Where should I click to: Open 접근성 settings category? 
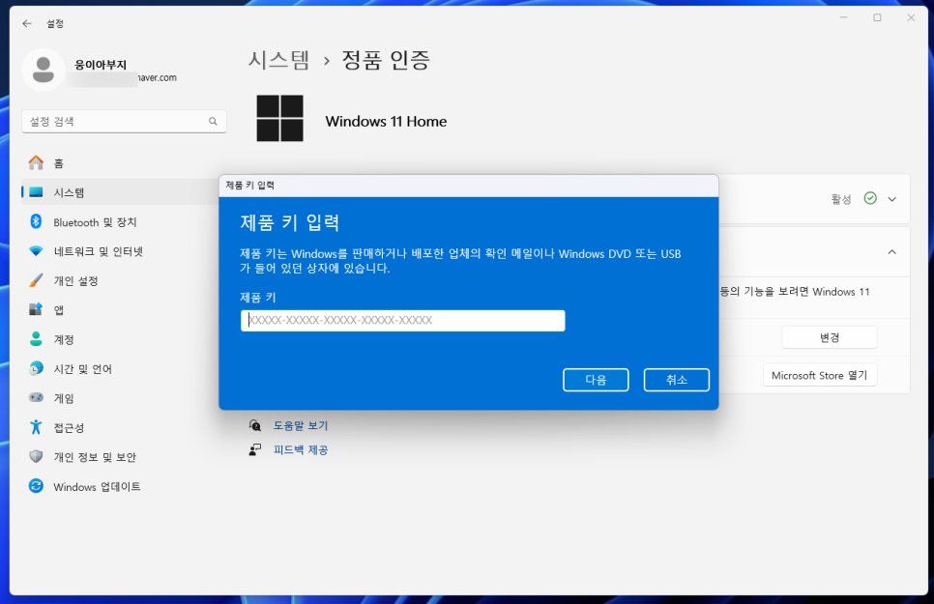tap(124, 427)
